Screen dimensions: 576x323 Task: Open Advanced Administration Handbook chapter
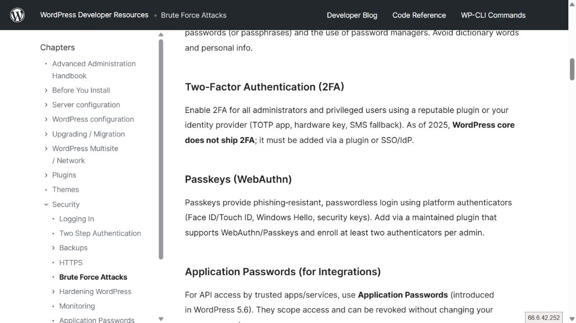(x=94, y=70)
